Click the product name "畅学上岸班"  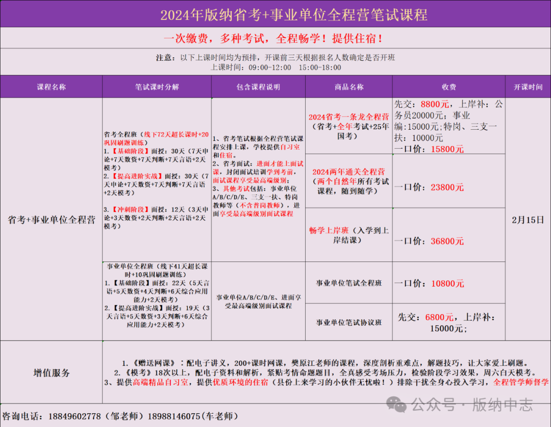point(329,230)
